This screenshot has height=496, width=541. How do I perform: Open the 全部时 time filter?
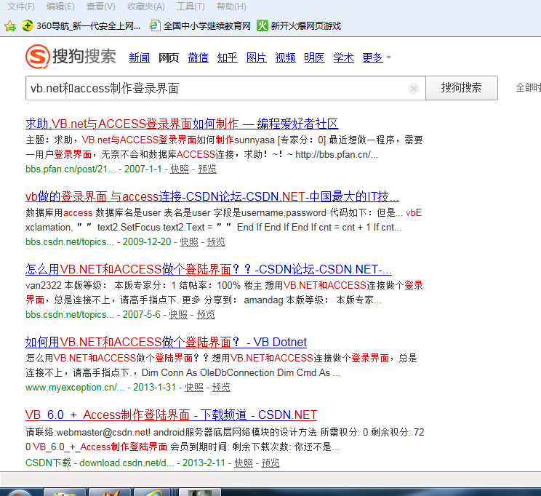528,88
